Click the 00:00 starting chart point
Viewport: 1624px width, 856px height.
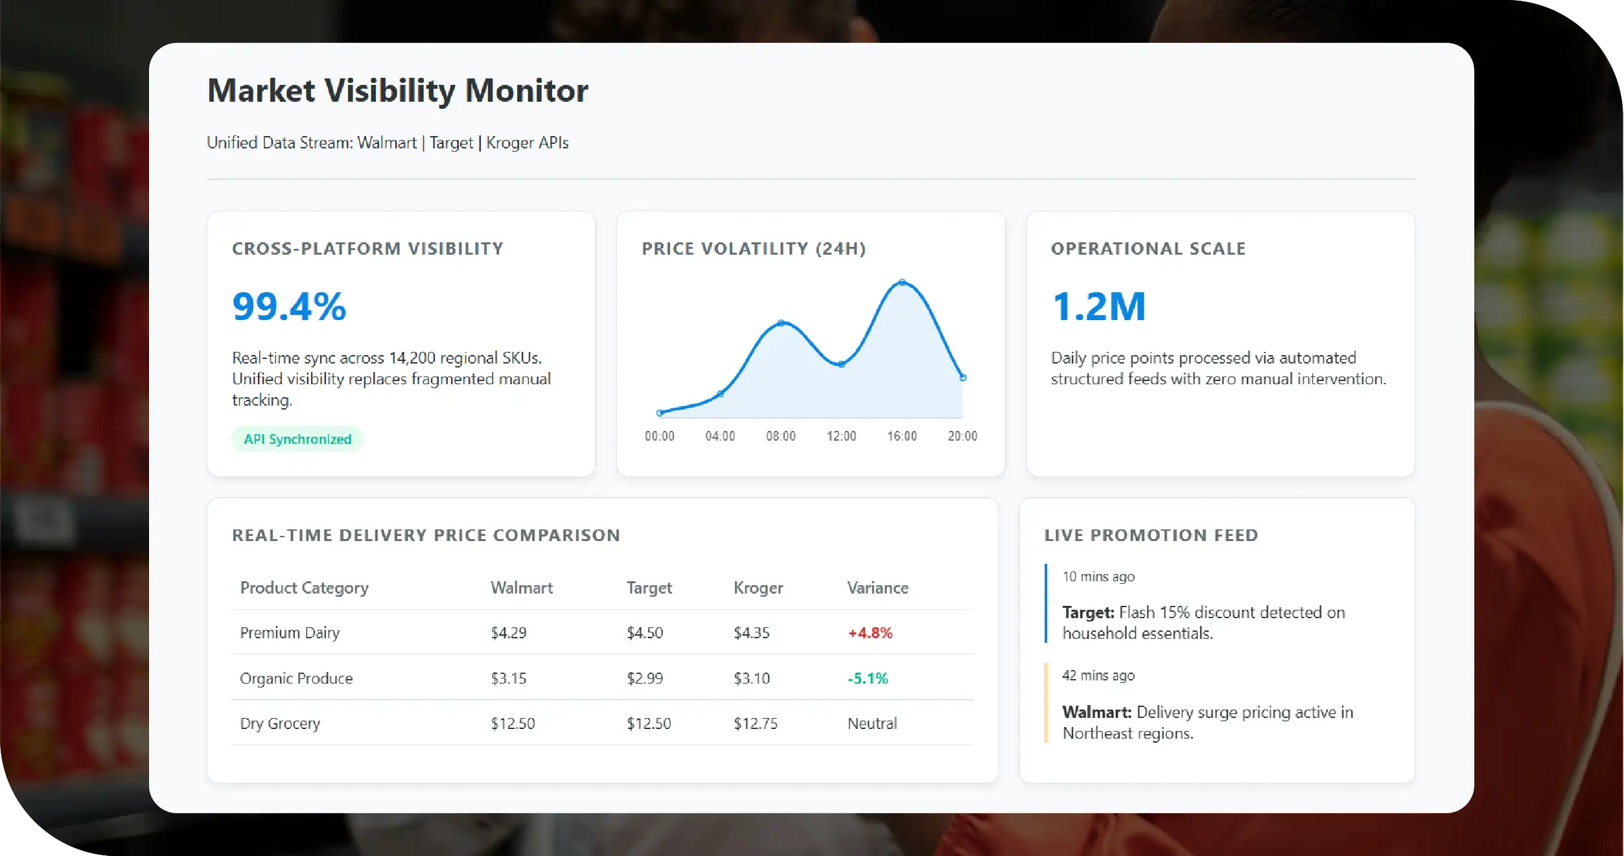click(x=660, y=413)
